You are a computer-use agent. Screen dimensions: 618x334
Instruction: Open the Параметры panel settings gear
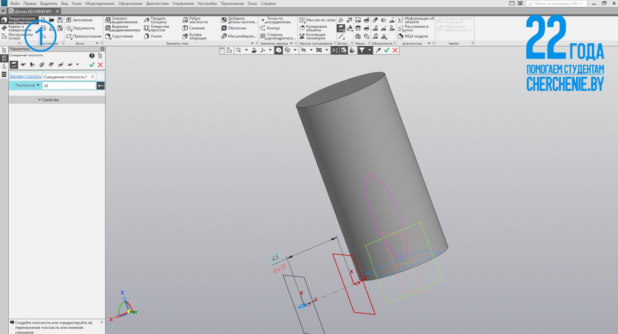(x=102, y=49)
